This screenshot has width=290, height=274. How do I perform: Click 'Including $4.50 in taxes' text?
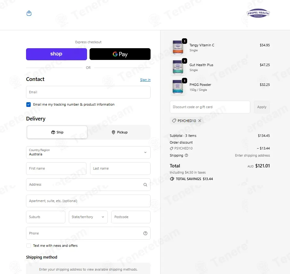coord(187,172)
